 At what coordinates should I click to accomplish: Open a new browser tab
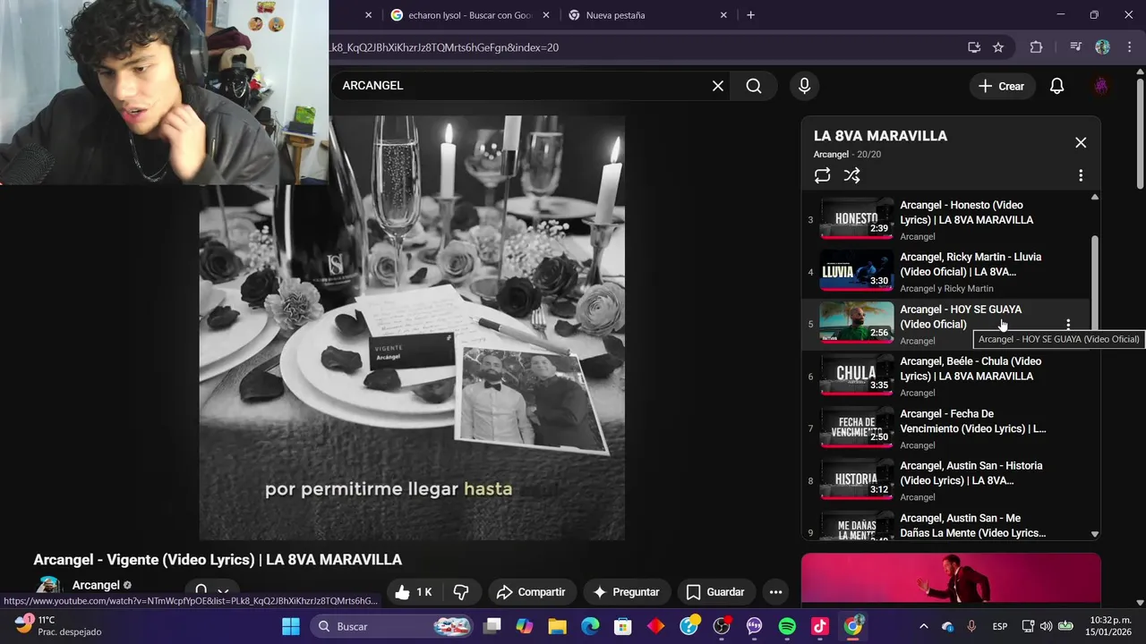point(750,15)
